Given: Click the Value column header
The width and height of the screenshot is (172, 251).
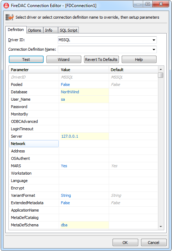Looking at the screenshot, I should (x=84, y=70).
